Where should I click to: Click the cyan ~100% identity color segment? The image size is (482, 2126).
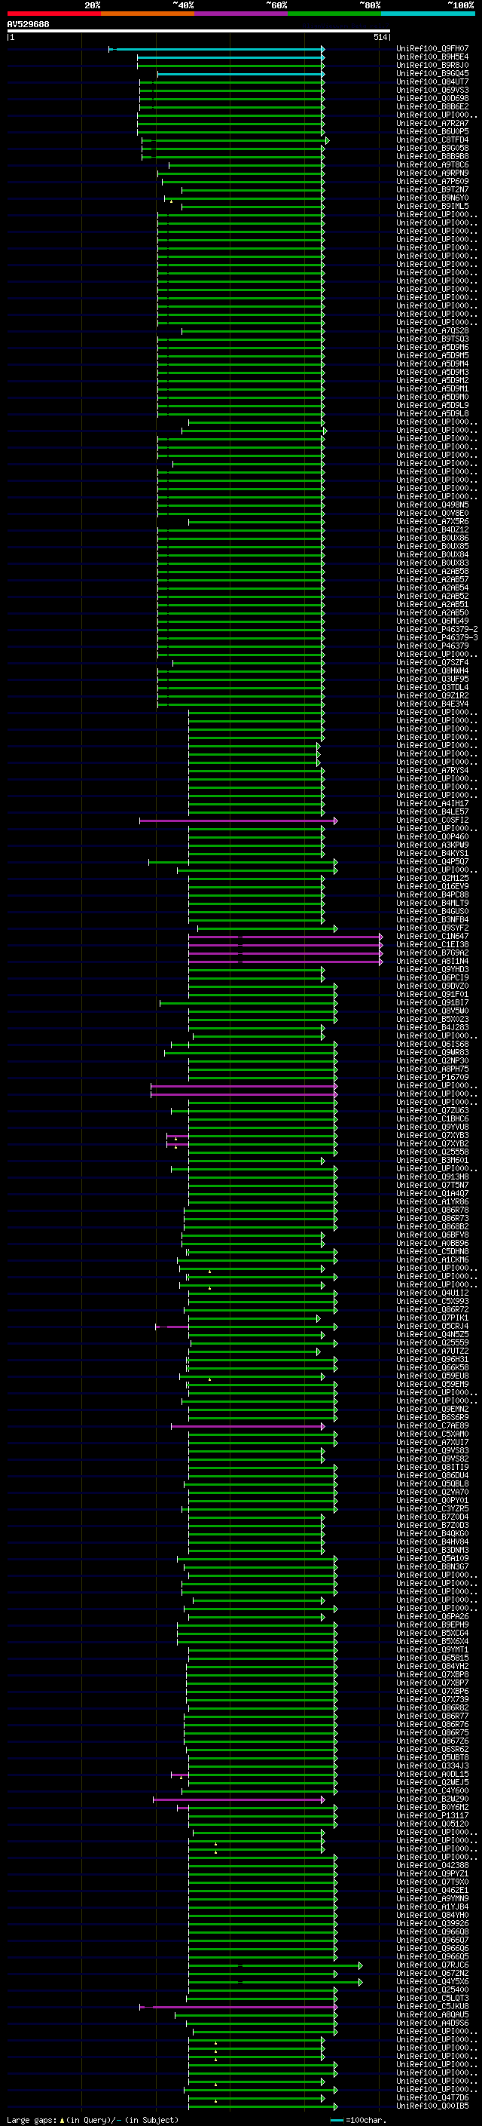(429, 14)
